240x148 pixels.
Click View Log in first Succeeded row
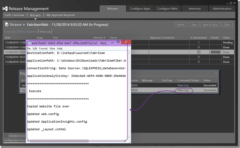pyautogui.click(x=183, y=85)
